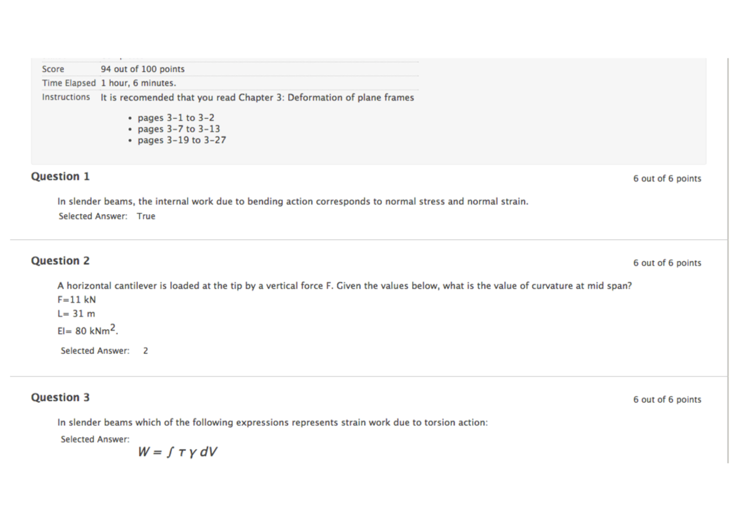The height and width of the screenshot is (522, 739).
Task: Click the Chapter 3 reading instruction text
Action: tap(257, 97)
